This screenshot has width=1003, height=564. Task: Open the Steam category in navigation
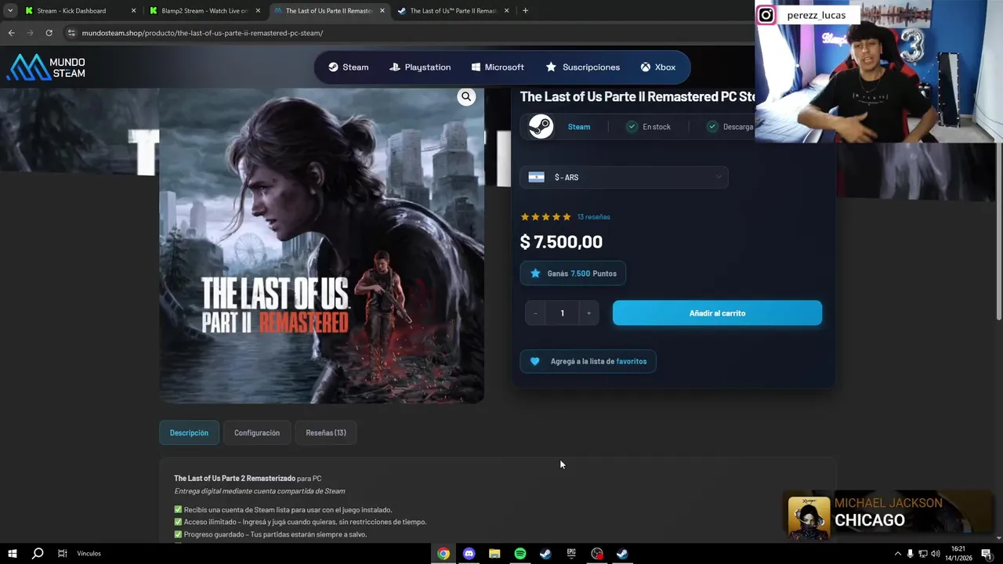click(348, 67)
